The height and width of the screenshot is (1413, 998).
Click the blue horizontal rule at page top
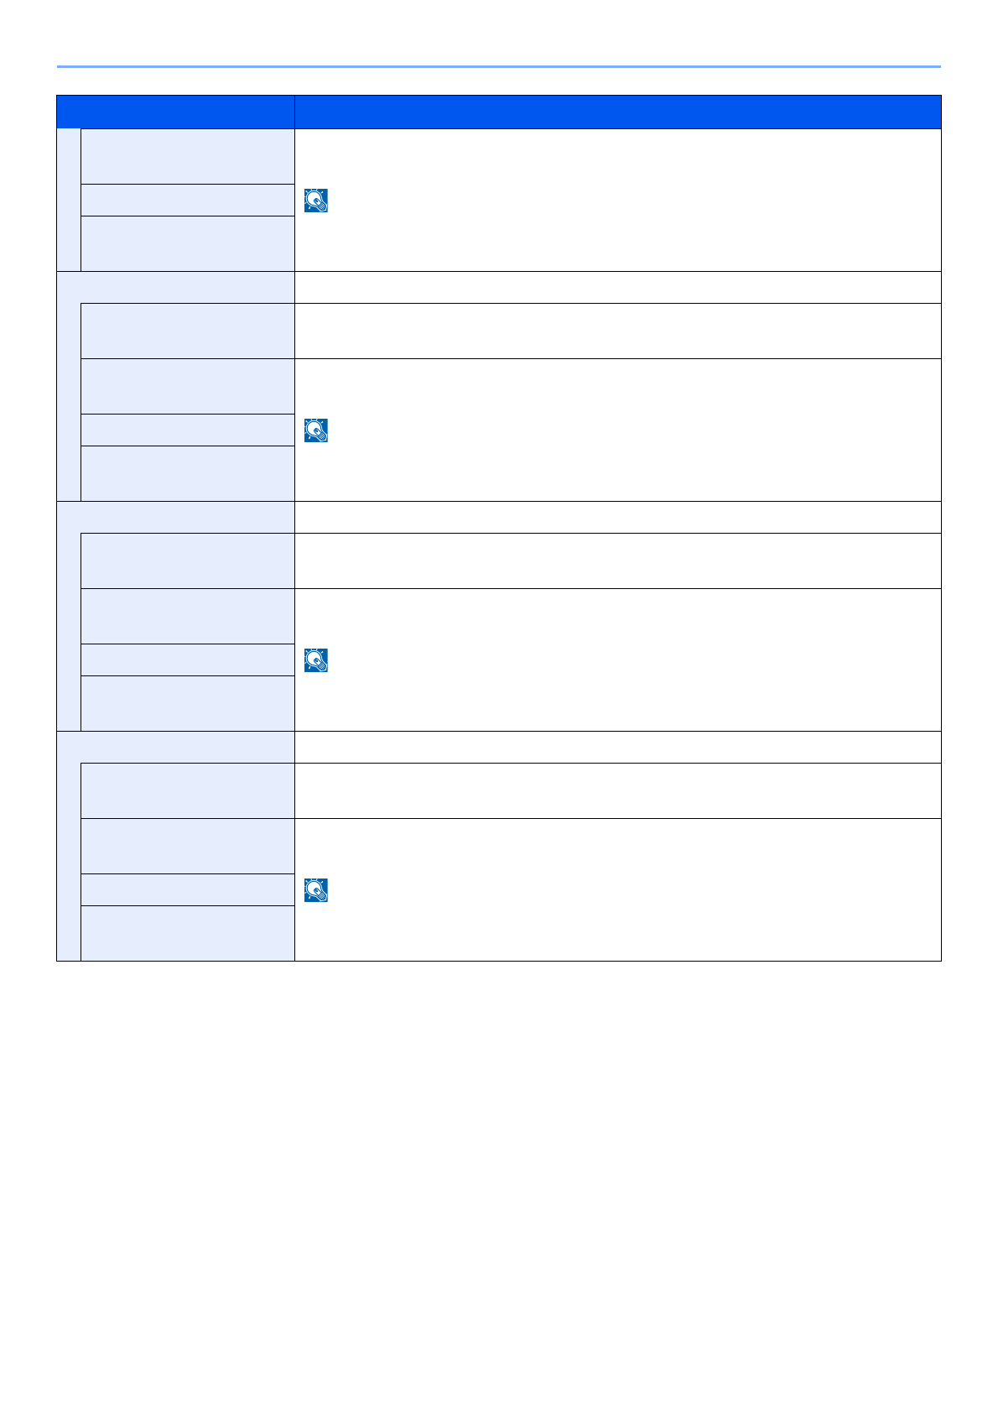499,66
